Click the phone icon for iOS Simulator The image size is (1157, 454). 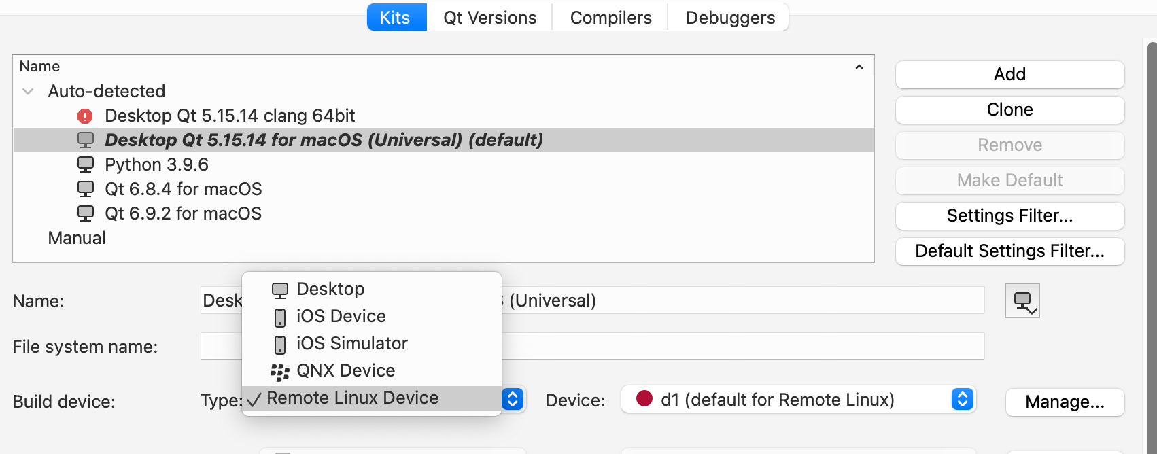tap(280, 344)
